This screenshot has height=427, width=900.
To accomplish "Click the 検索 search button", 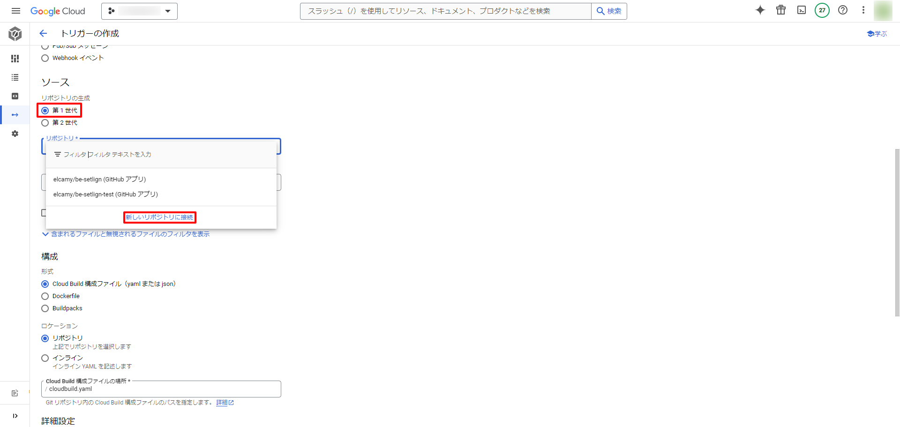I will pyautogui.click(x=609, y=11).
